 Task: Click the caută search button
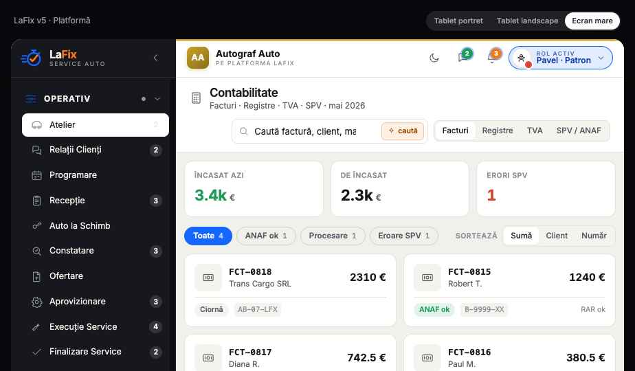pos(403,131)
